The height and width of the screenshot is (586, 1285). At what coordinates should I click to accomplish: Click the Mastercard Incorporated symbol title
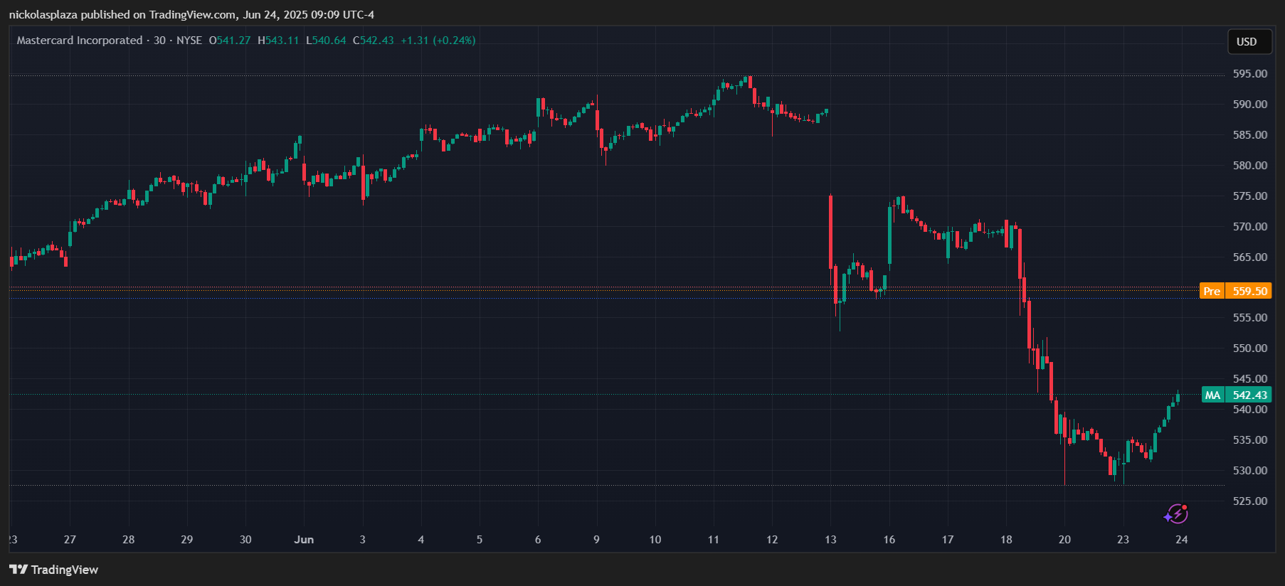tap(80, 41)
